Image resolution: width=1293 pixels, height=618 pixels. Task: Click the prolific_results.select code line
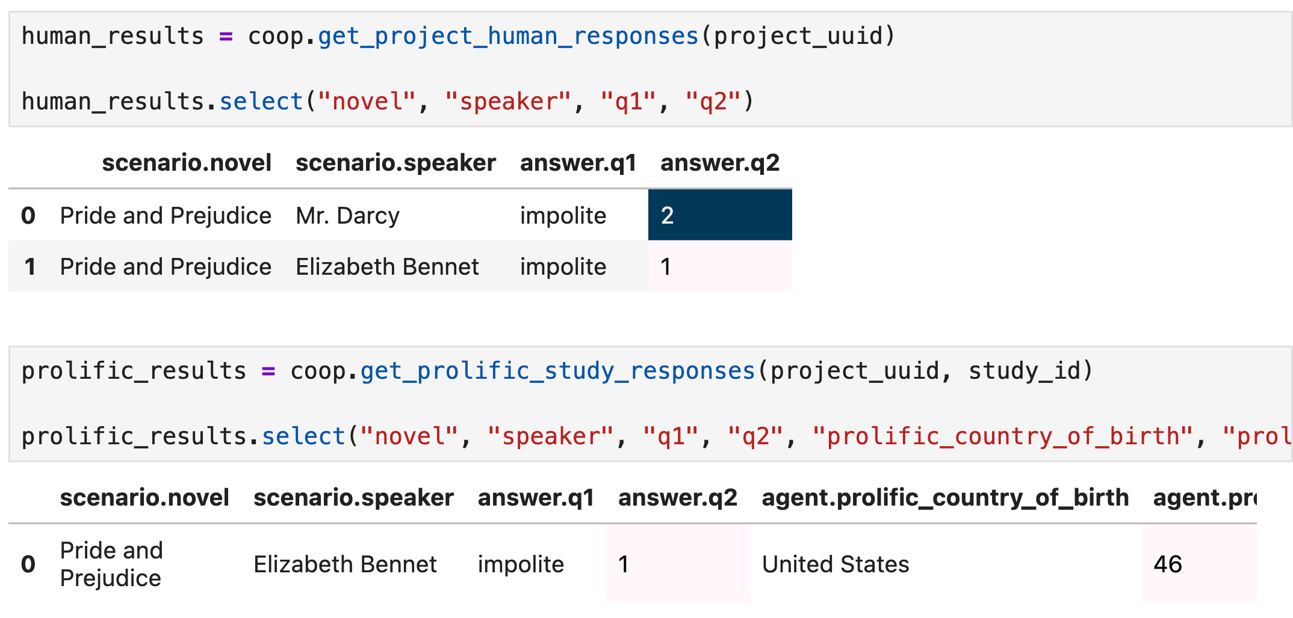657,436
